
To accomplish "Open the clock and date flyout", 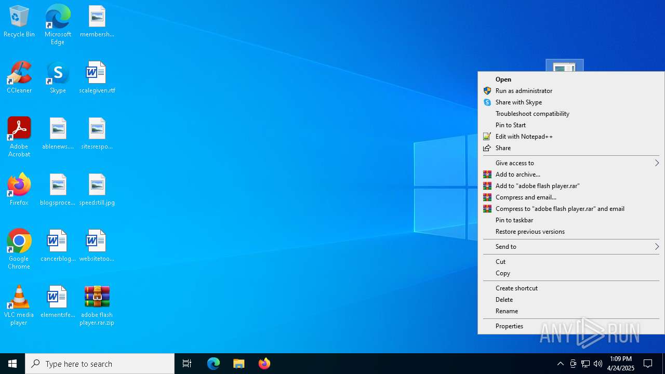I will point(621,364).
